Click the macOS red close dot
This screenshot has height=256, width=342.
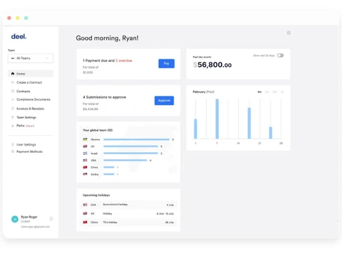point(9,18)
